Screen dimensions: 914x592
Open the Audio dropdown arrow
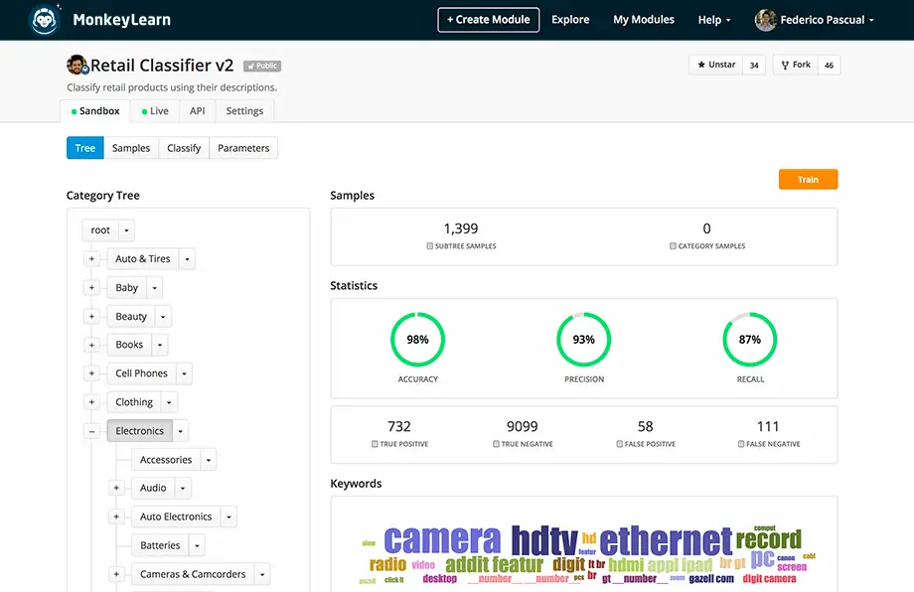(x=183, y=488)
